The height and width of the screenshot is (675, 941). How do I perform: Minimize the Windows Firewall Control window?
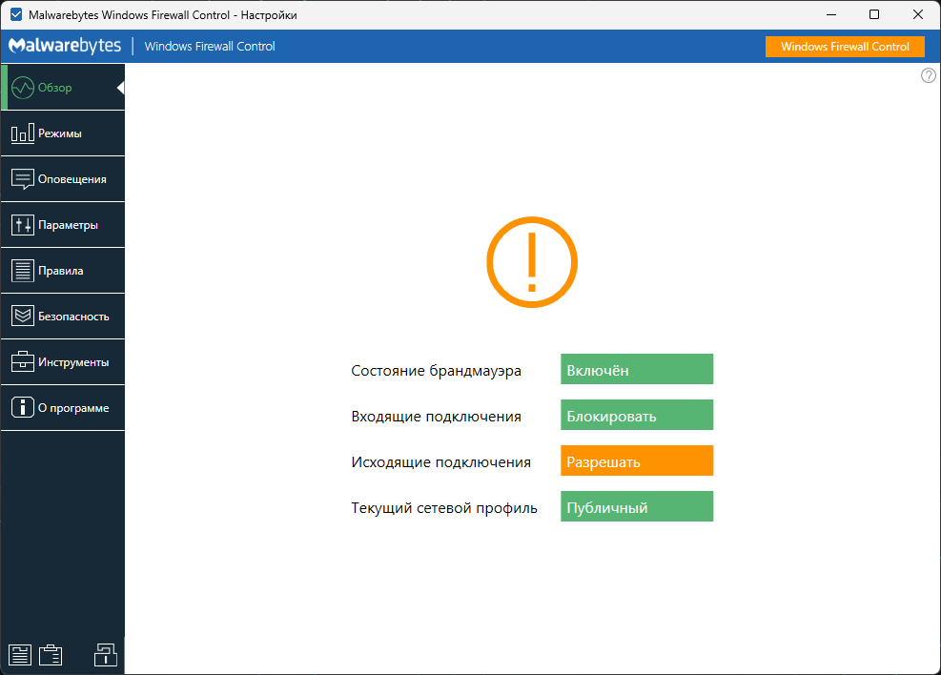[831, 15]
